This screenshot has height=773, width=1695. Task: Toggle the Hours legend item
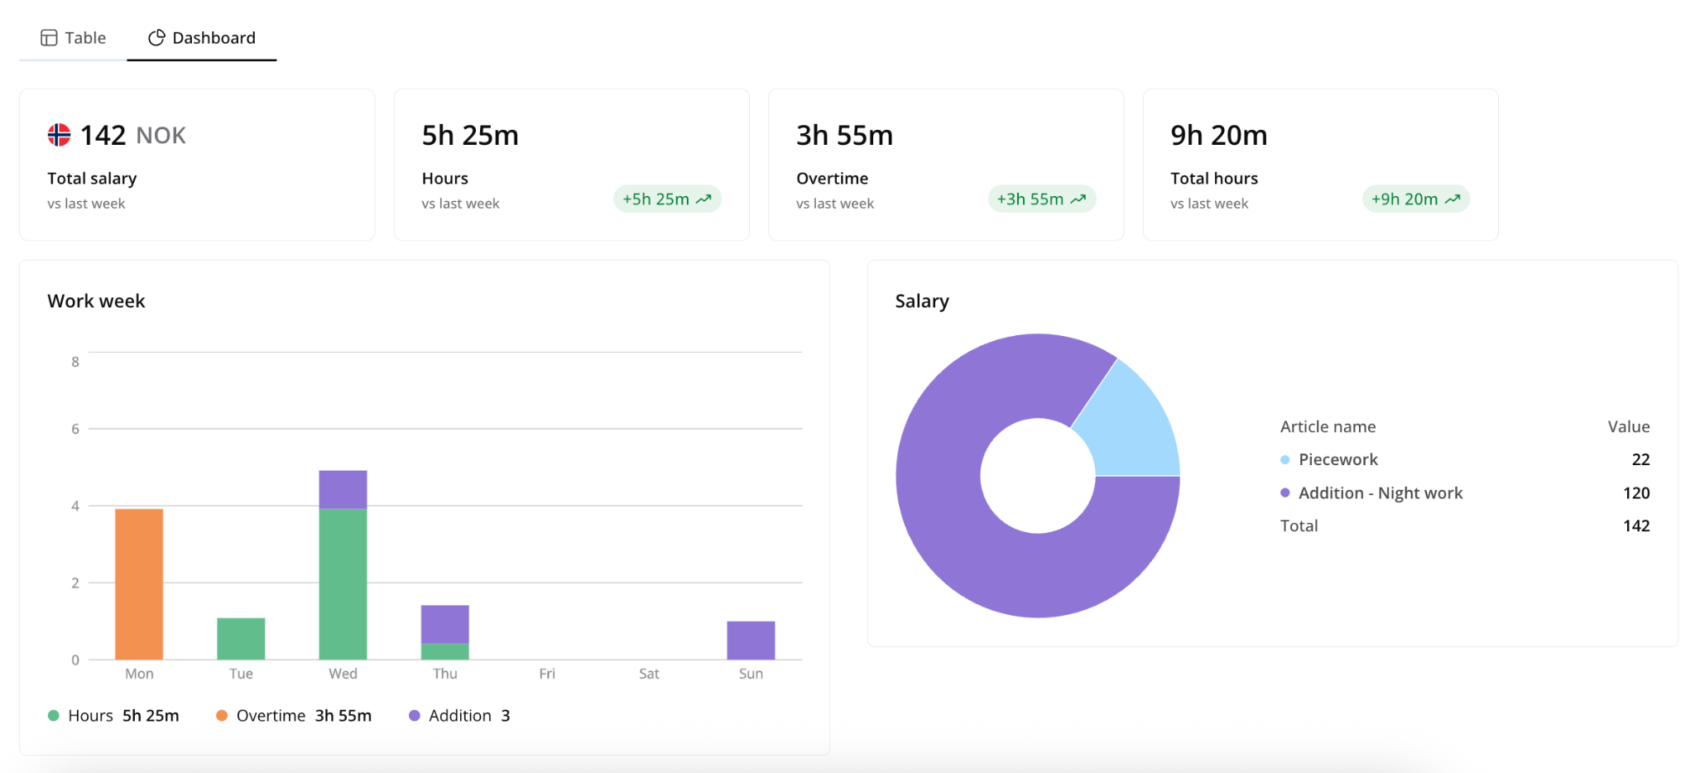click(113, 716)
